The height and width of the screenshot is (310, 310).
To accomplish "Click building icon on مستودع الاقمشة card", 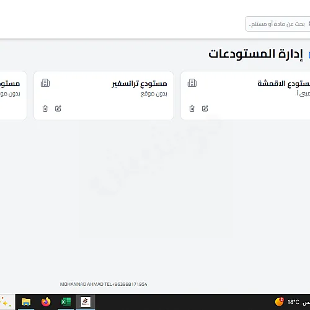I will 192,83.
